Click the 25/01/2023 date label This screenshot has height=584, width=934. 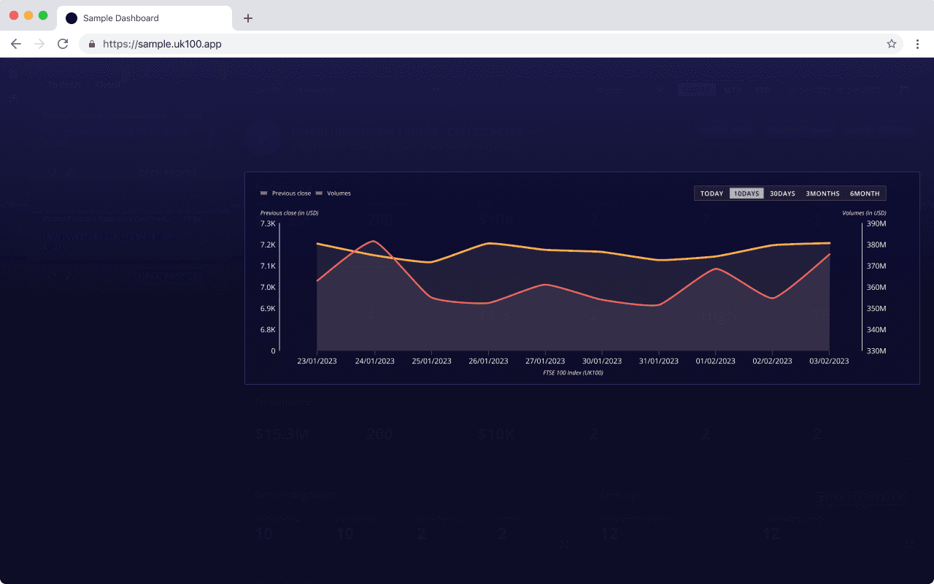431,361
